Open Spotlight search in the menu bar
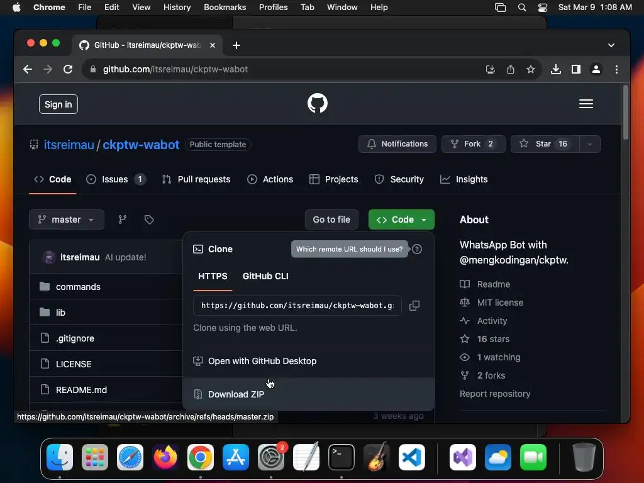The width and height of the screenshot is (644, 483). 522,8
